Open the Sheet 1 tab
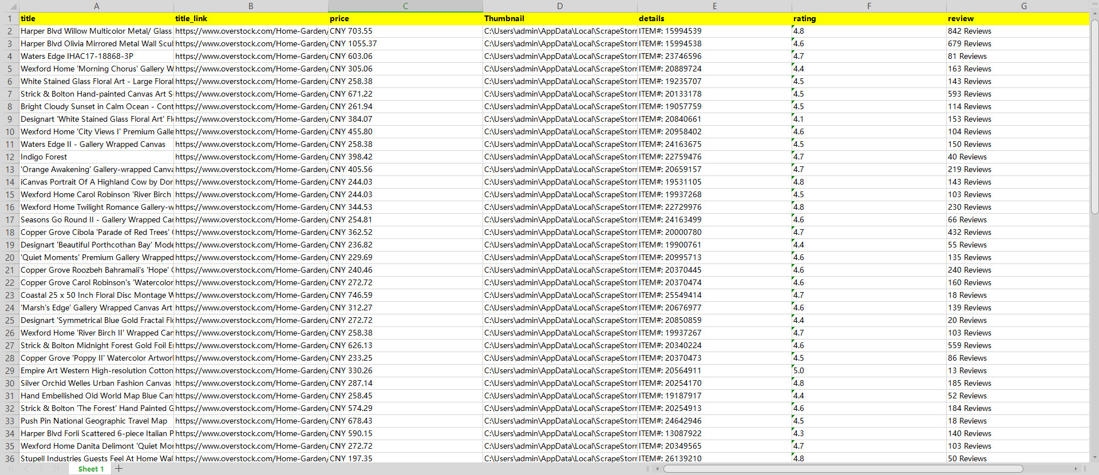The image size is (1099, 475). click(91, 469)
